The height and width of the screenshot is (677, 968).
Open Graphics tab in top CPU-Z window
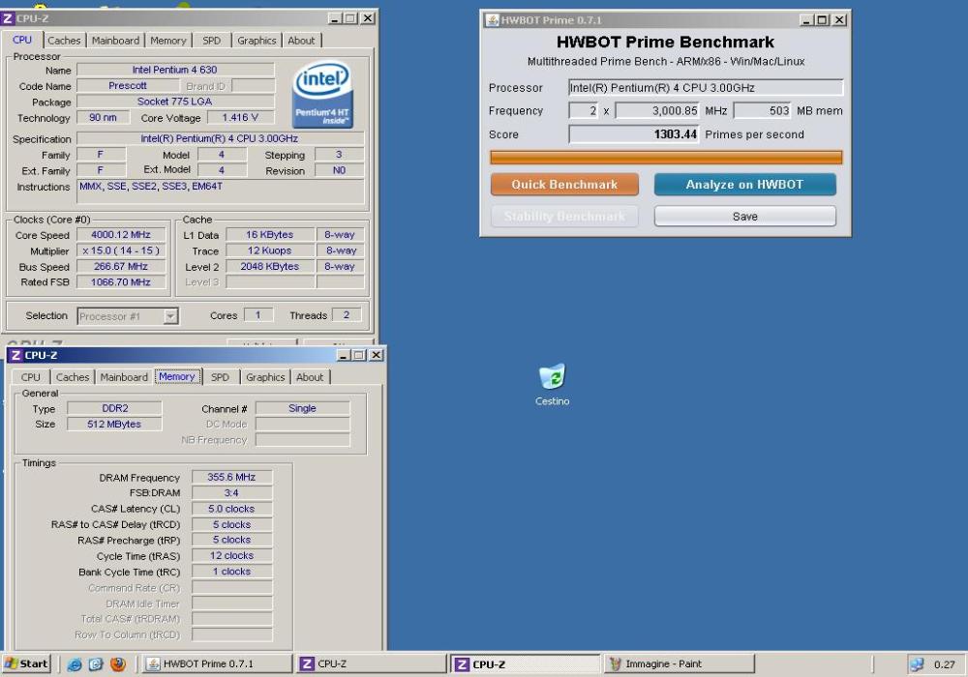pos(257,41)
